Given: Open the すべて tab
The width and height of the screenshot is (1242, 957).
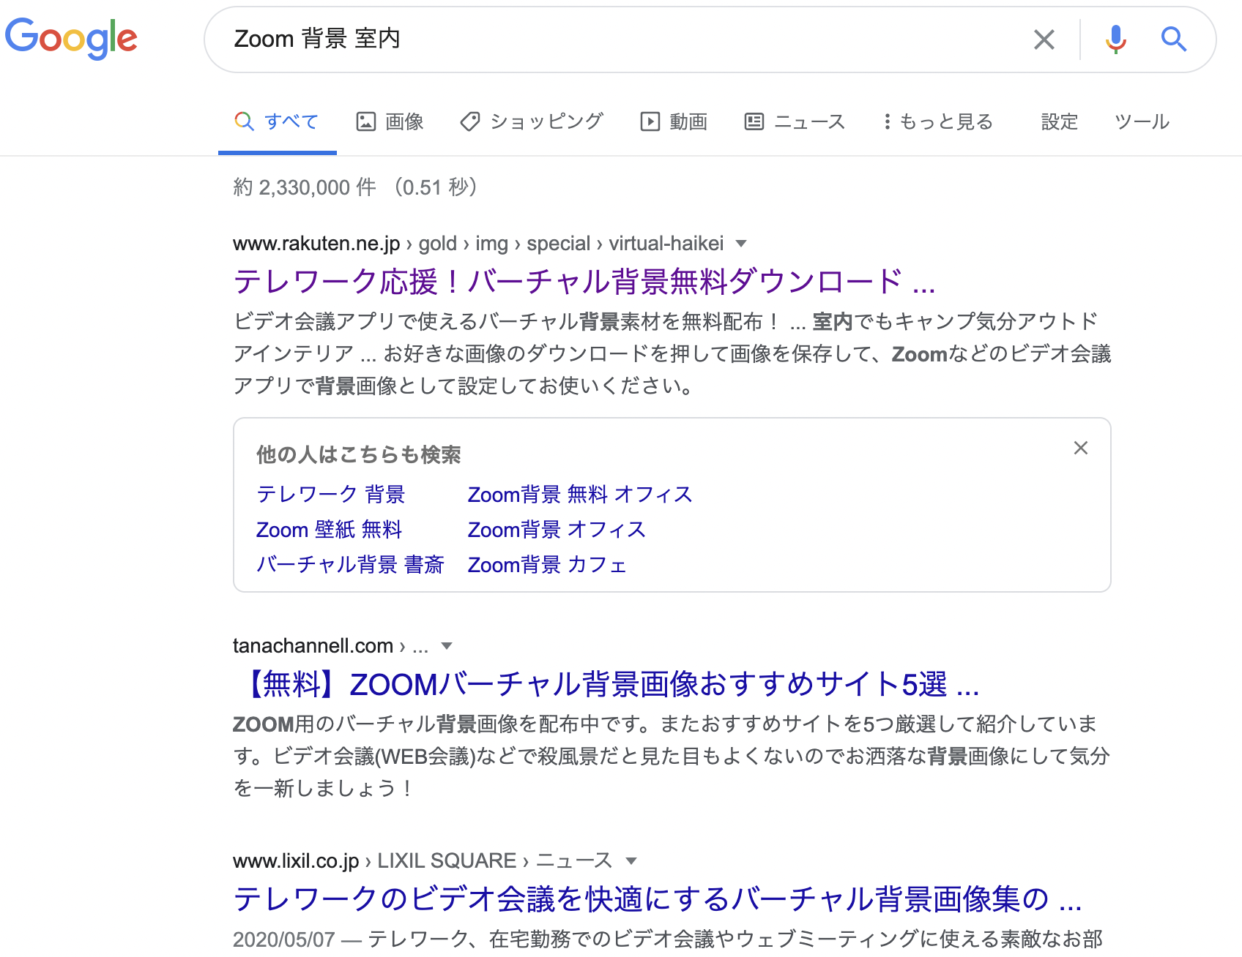Looking at the screenshot, I should pyautogui.click(x=277, y=121).
